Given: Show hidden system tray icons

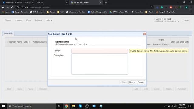Looking at the screenshot, I should (x=165, y=106).
